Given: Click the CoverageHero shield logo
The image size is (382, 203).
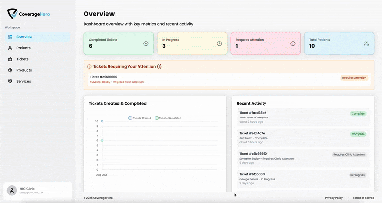Looking at the screenshot, I should click(12, 14).
